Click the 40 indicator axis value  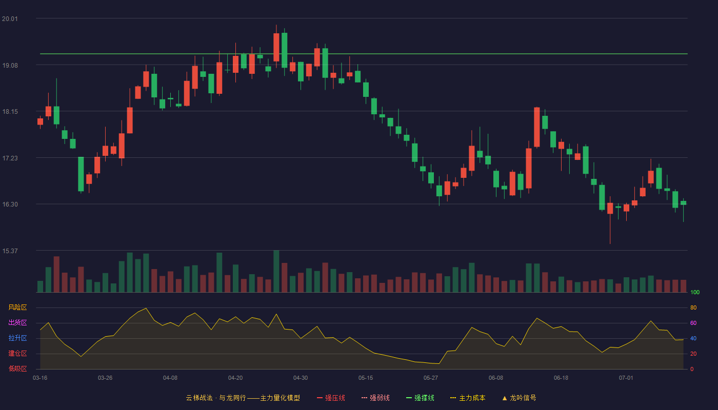693,339
